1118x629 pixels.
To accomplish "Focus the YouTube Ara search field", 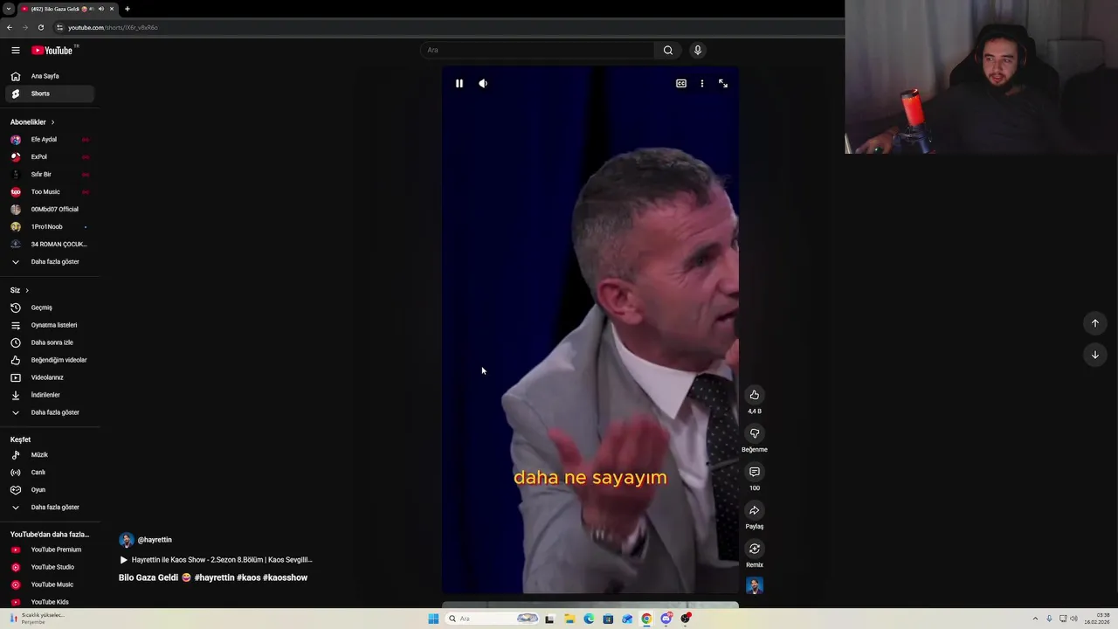I will click(538, 50).
